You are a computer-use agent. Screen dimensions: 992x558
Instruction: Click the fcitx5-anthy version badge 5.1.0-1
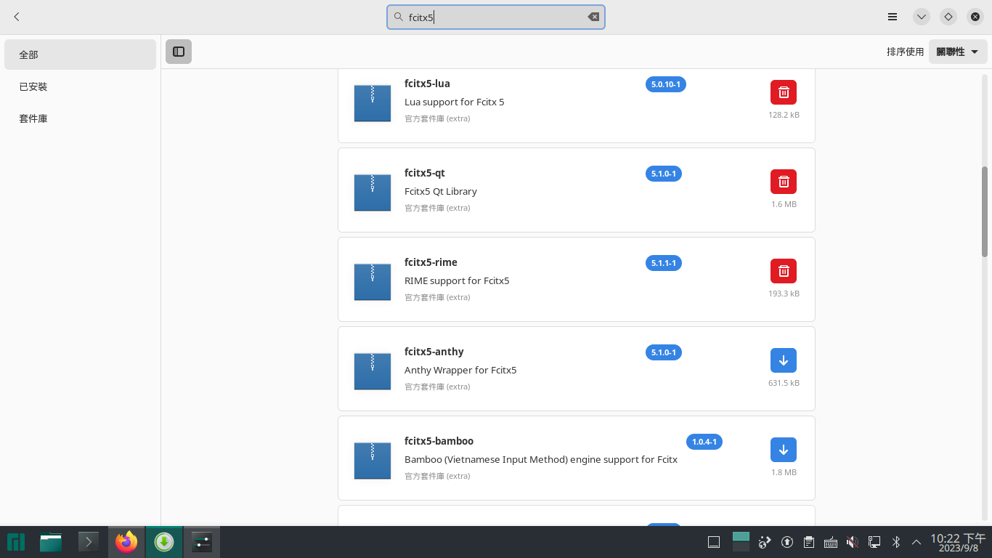664,352
